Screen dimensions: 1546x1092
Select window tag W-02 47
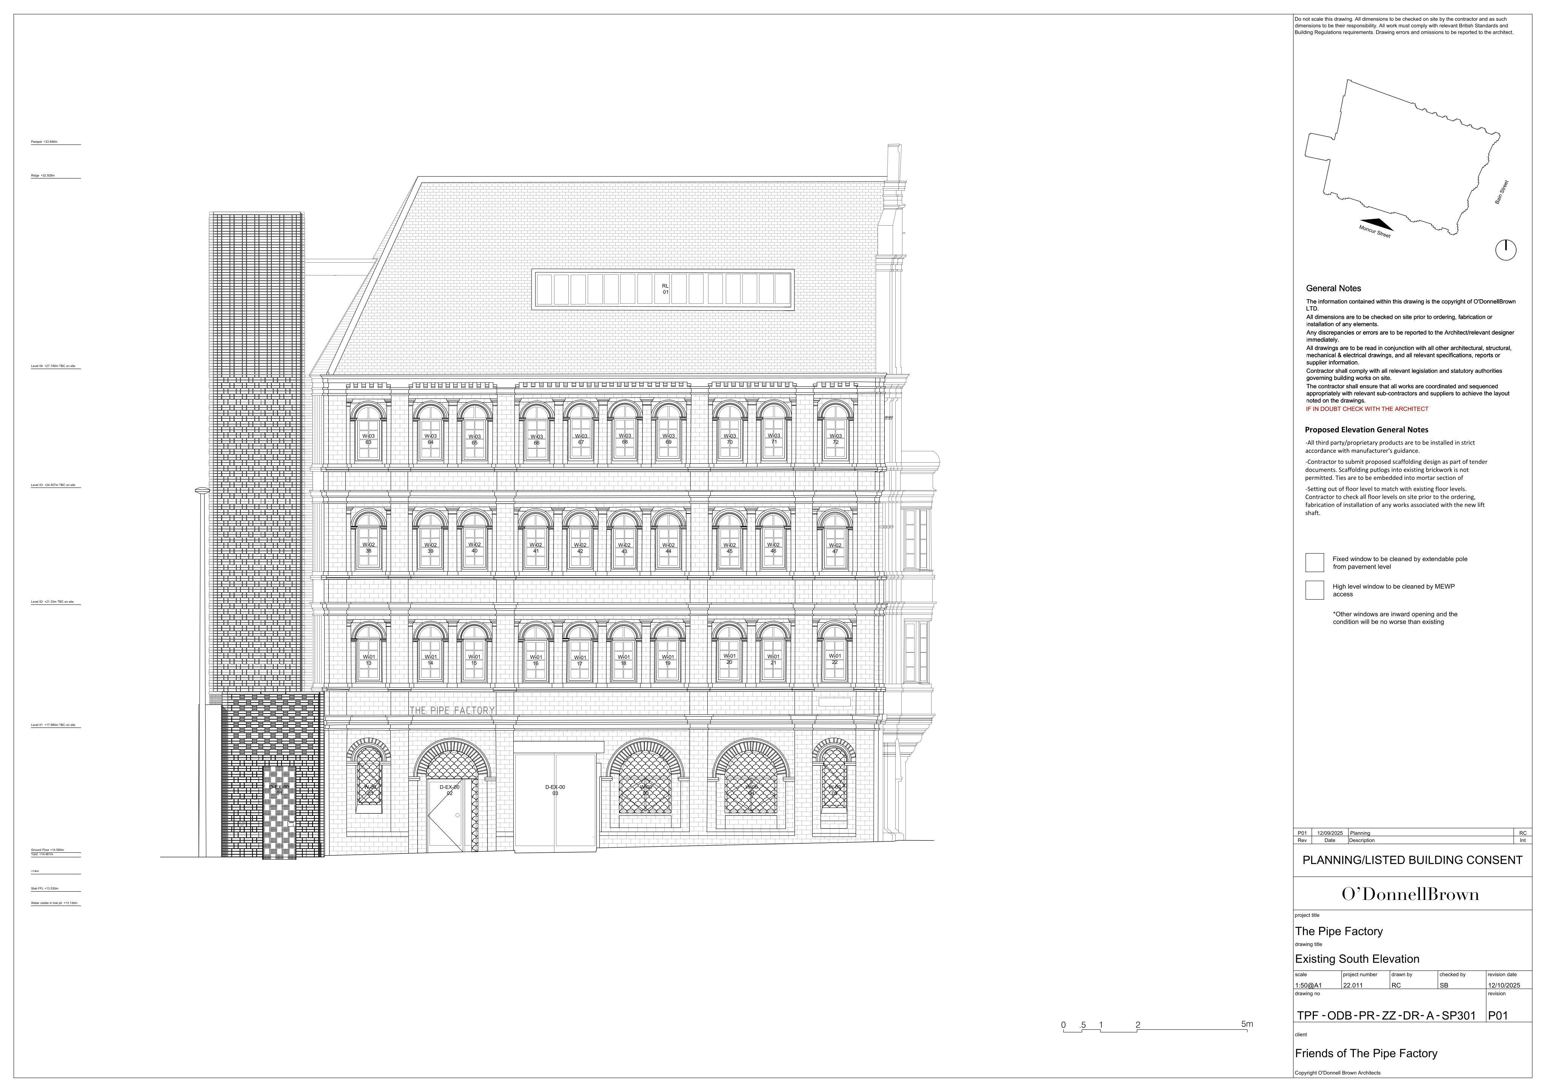coord(835,548)
